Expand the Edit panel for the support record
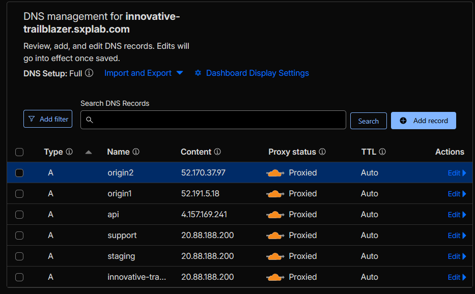Screen dimensions: 475x294 coord(456,235)
